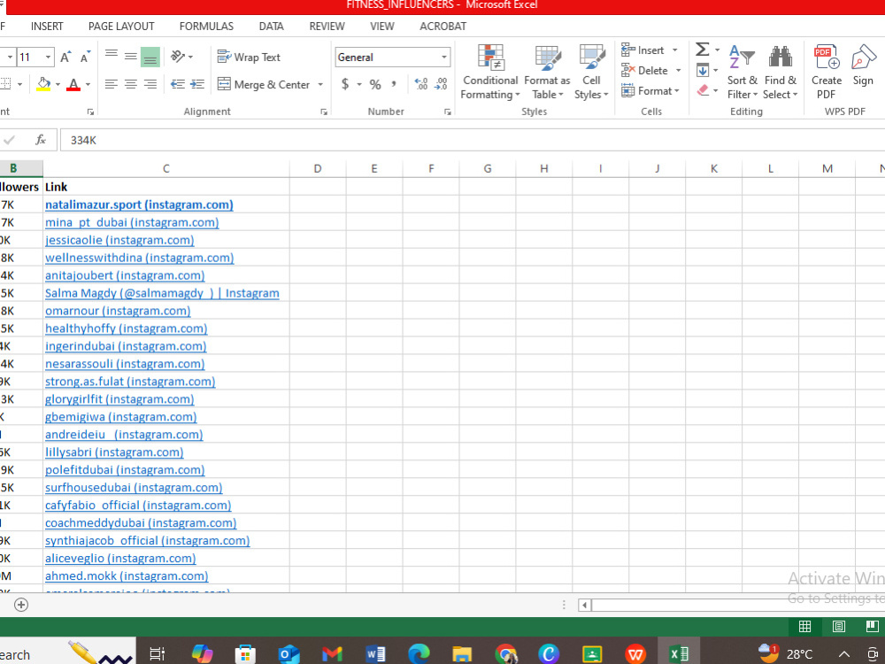Toggle bottom vertical alignment

click(150, 57)
